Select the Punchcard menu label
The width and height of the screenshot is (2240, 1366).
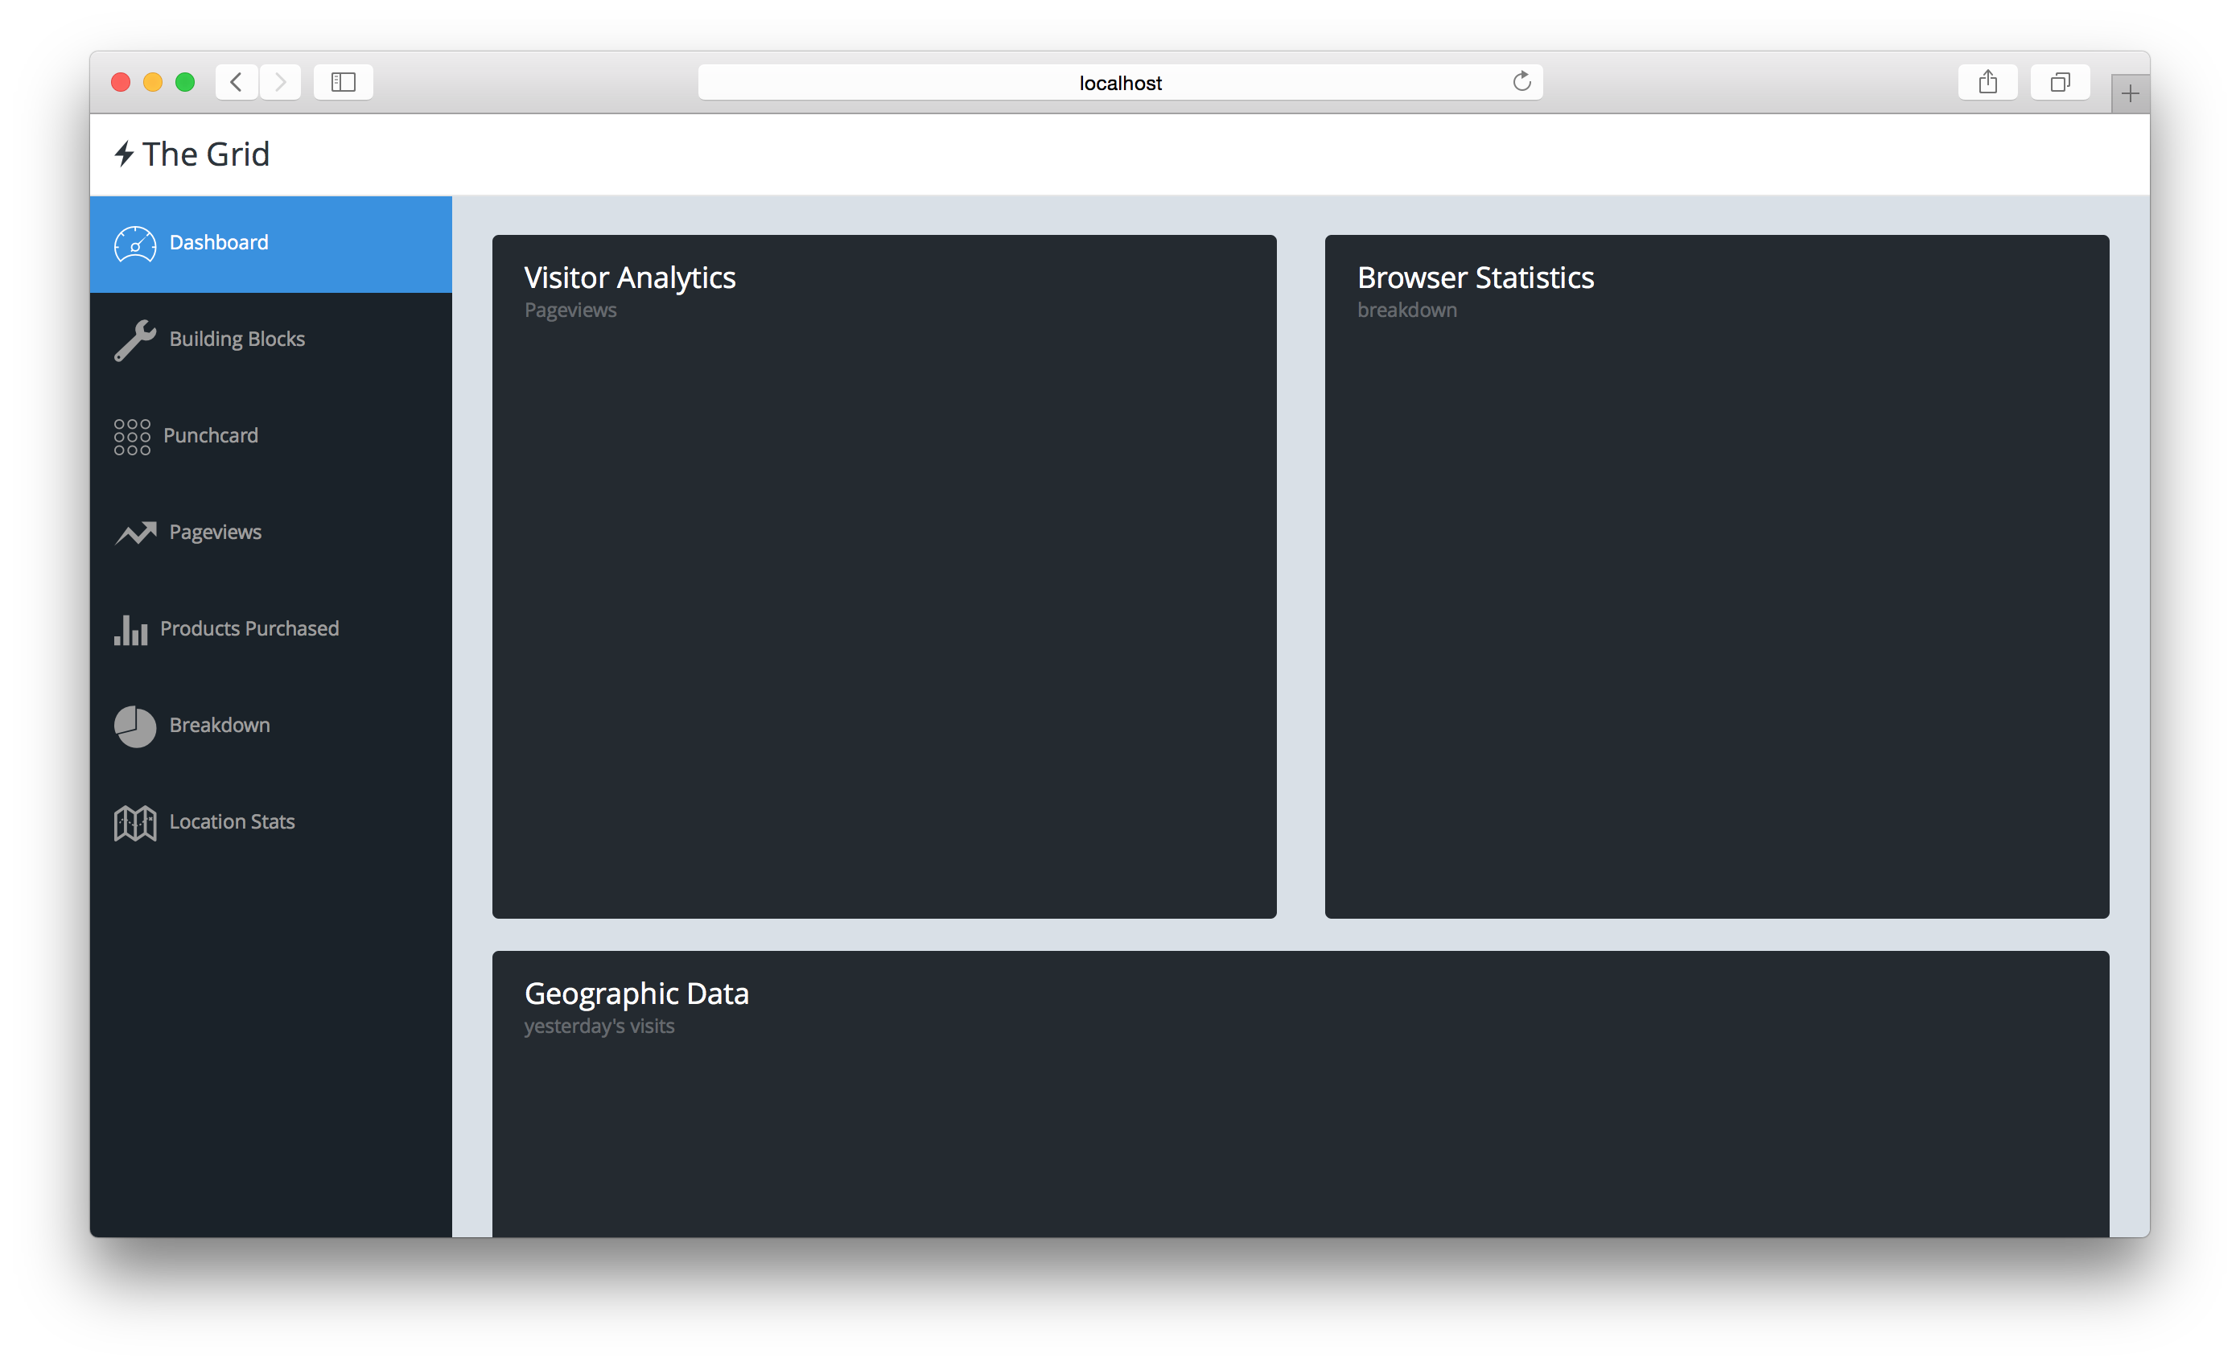point(210,435)
